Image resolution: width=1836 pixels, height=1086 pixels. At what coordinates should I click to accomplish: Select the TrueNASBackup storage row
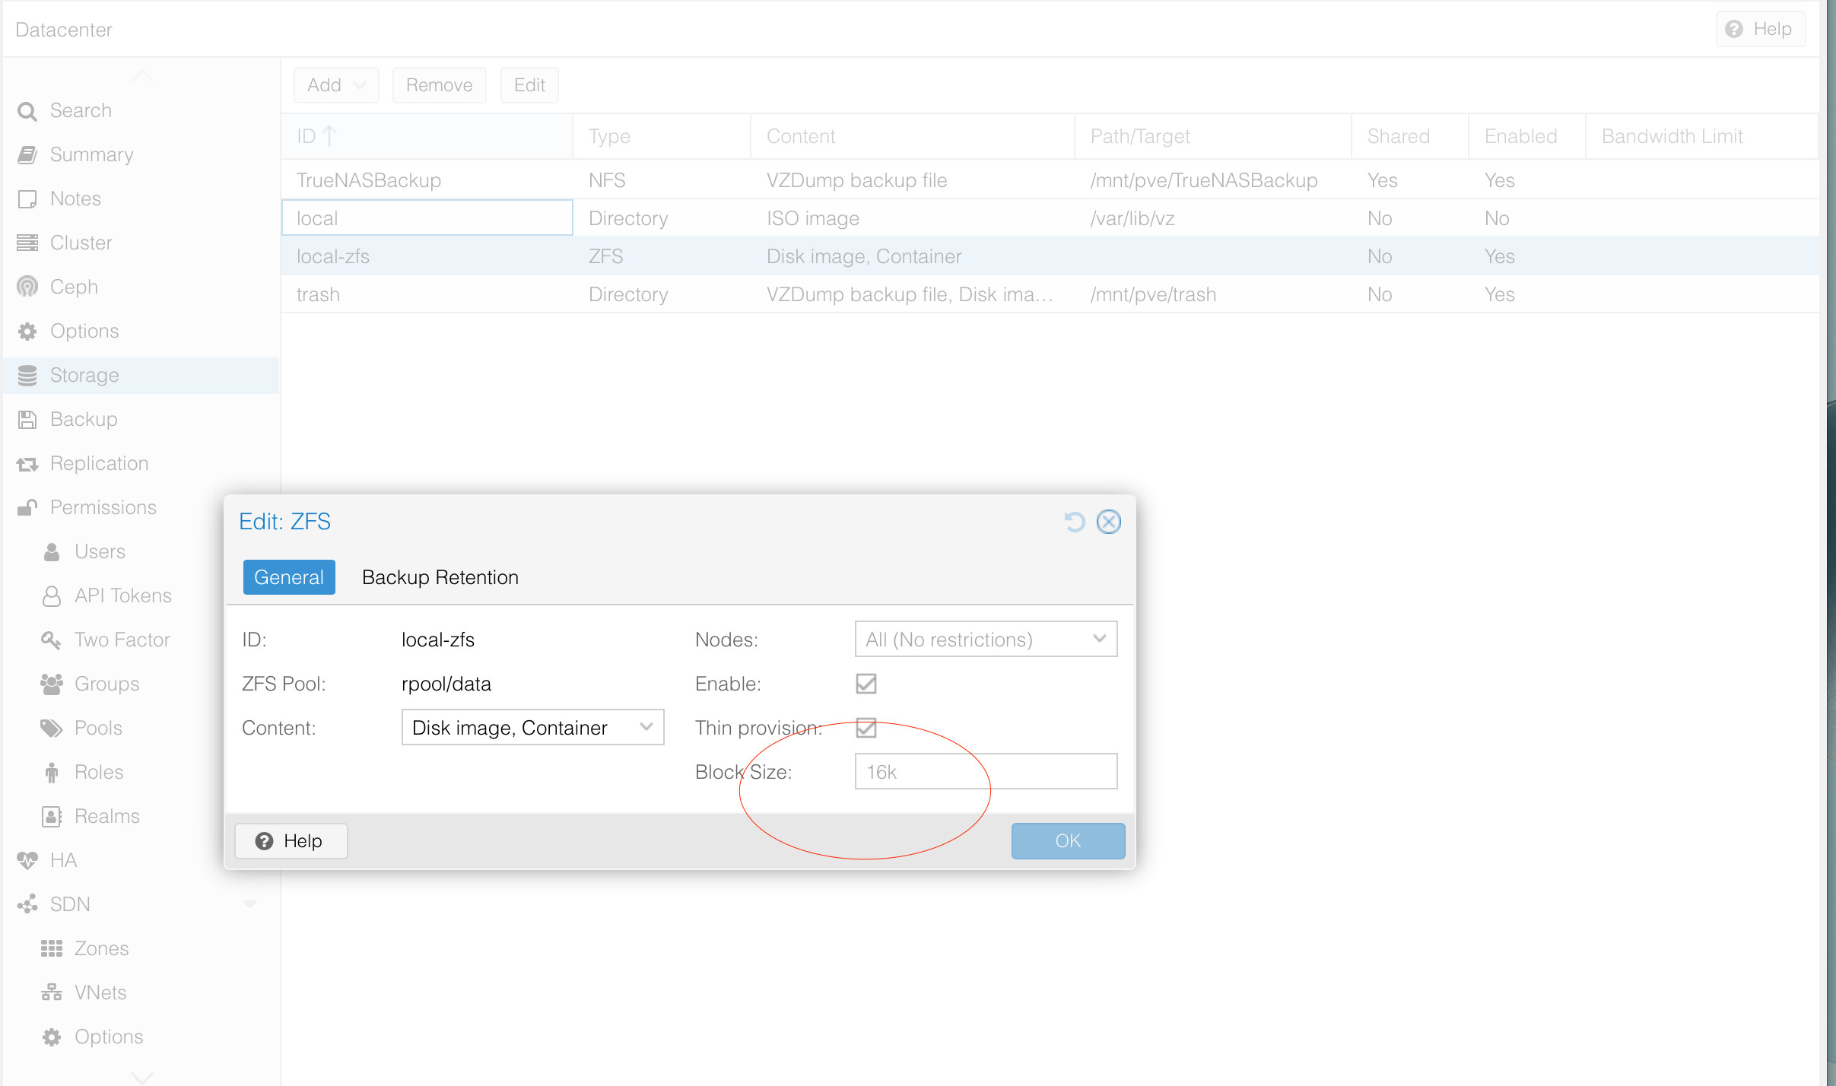(1050, 180)
